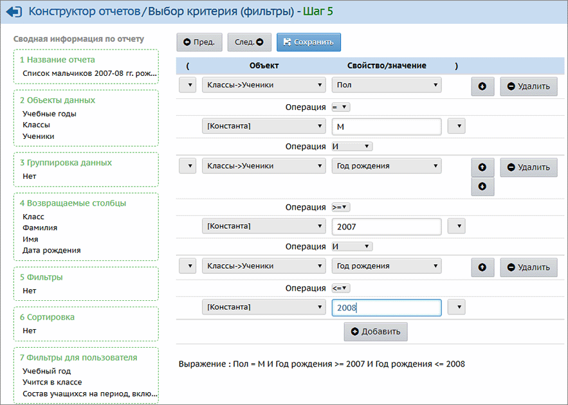Move the Пол filter row down
The image size is (568, 405).
[482, 86]
